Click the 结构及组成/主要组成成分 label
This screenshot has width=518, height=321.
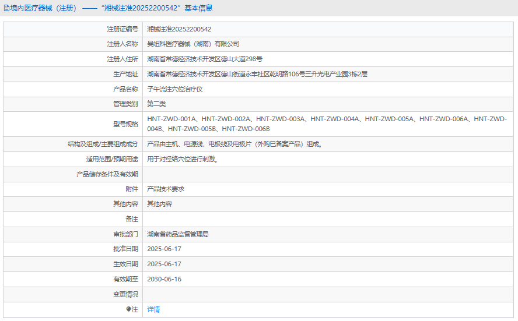coord(103,144)
